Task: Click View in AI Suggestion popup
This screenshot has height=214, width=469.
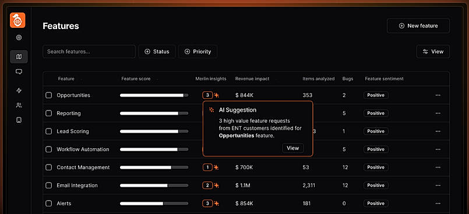Action: pos(293,148)
